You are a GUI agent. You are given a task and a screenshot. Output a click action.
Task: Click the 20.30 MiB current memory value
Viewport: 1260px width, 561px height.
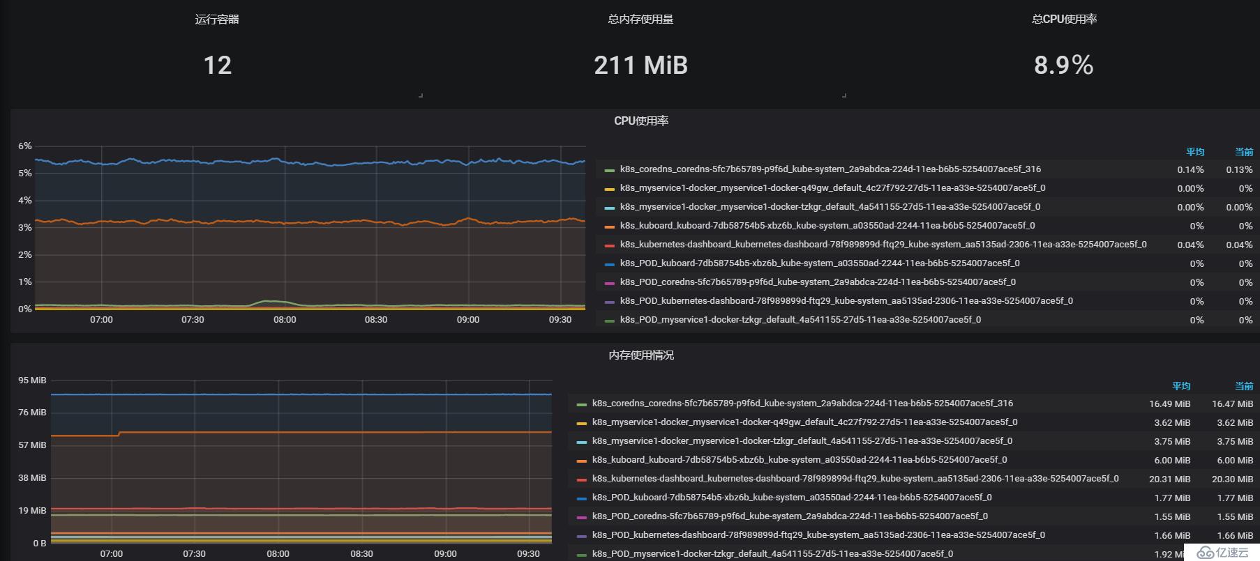(1233, 479)
